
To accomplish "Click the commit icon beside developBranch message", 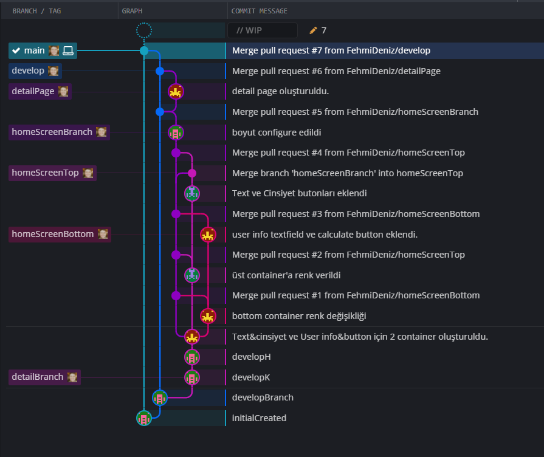I will point(160,397).
